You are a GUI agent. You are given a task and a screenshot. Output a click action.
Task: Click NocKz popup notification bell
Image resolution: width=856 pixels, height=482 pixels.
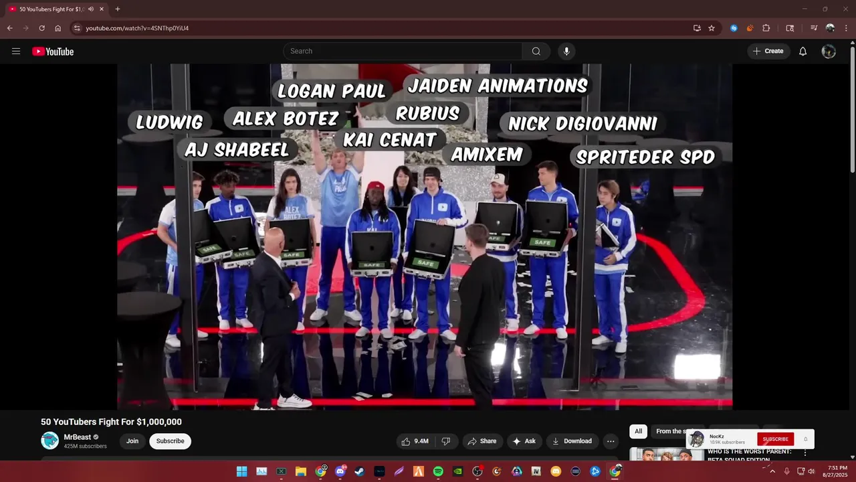pyautogui.click(x=805, y=439)
